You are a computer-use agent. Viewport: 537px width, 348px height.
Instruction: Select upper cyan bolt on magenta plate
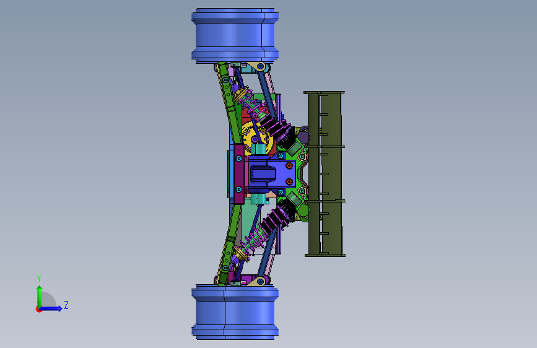(x=239, y=159)
